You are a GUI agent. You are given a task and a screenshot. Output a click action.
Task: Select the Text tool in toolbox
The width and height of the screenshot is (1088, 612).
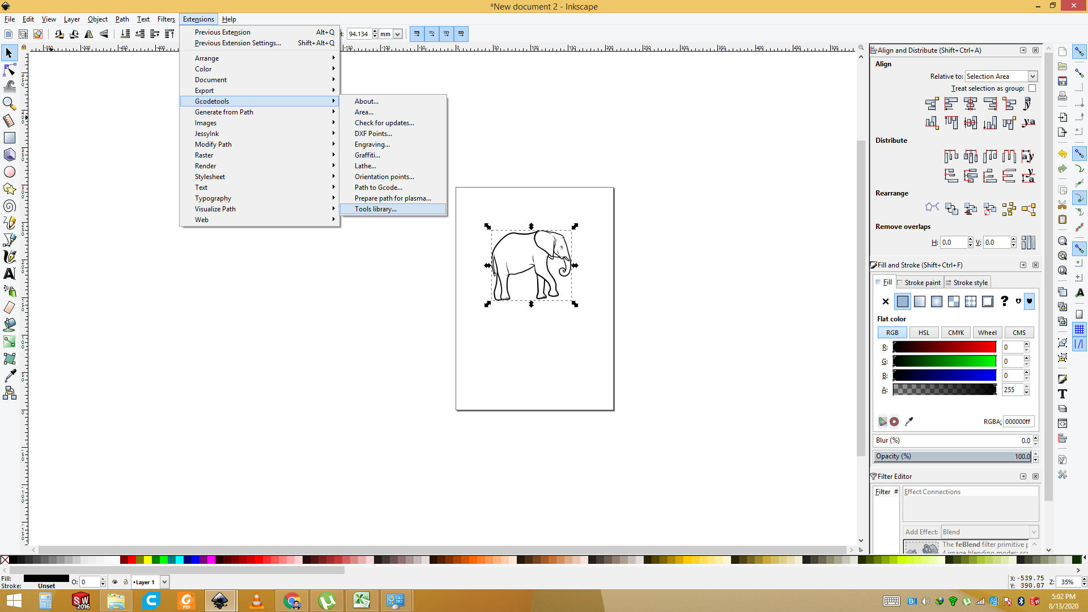pyautogui.click(x=10, y=274)
